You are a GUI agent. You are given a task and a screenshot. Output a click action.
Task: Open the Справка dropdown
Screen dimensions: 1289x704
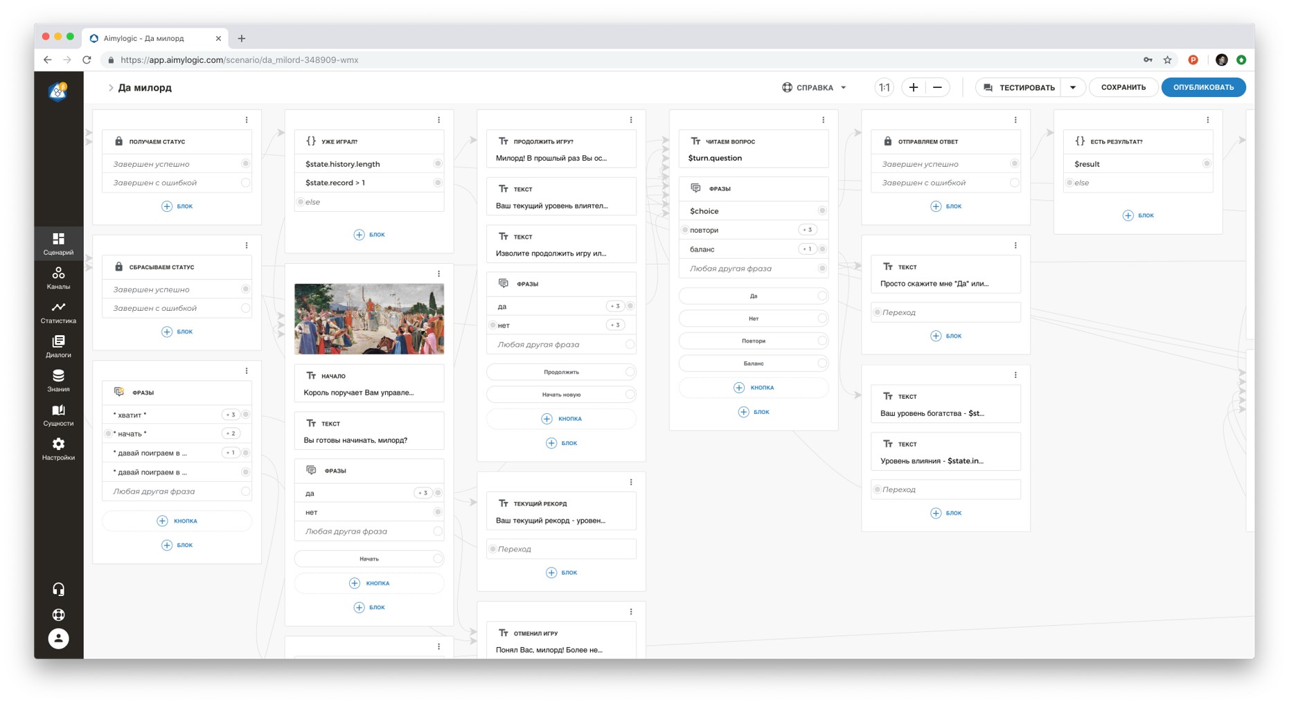[815, 87]
